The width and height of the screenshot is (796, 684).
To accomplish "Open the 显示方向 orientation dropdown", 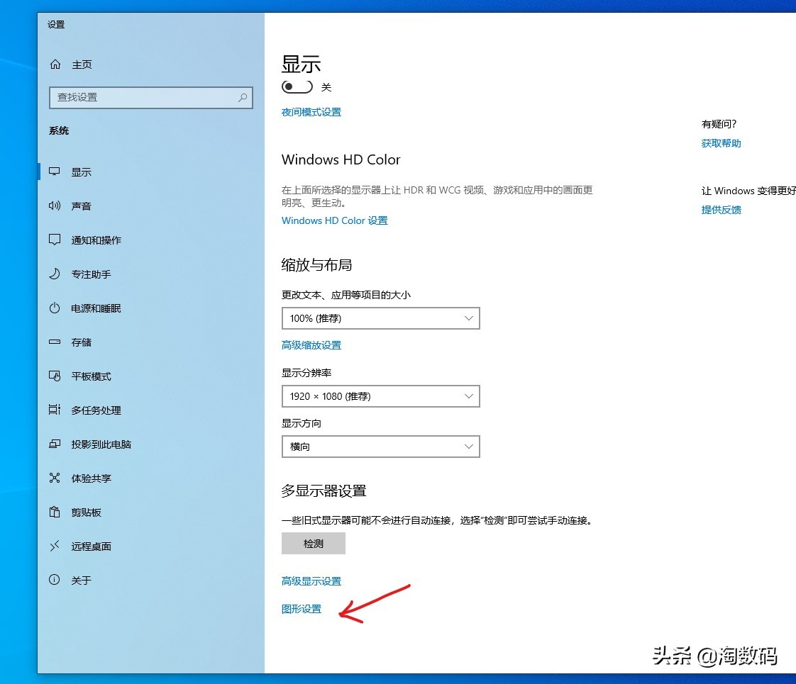I will pos(380,447).
